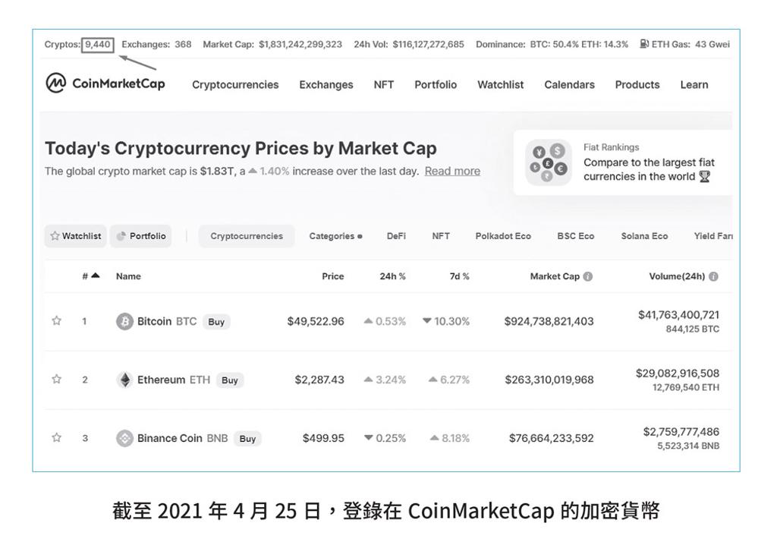Toggle the Ethereum watchlist star
Screen dimensions: 777x542
pyautogui.click(x=56, y=380)
